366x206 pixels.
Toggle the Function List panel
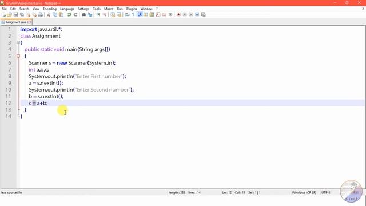[158, 14]
